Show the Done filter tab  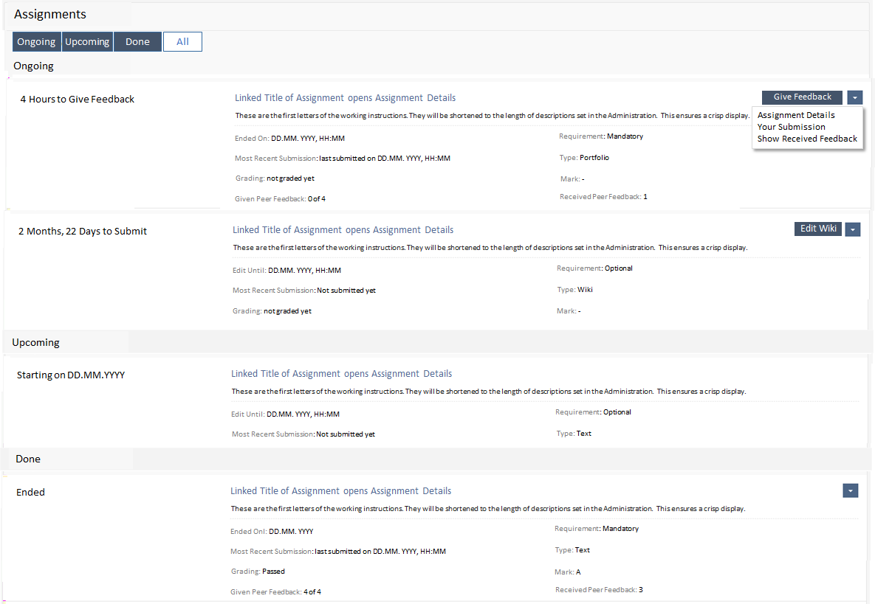137,42
